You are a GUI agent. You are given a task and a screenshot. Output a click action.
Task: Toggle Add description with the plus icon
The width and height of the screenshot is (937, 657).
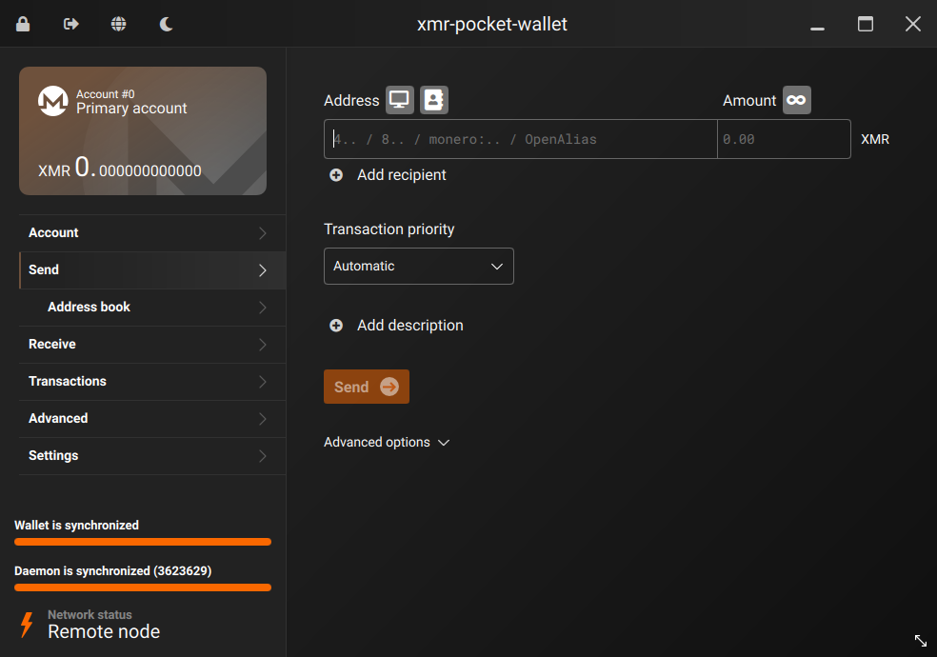[335, 325]
